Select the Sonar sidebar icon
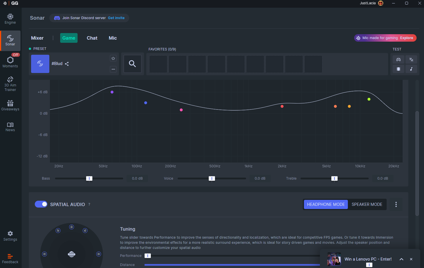The image size is (424, 268). coord(10,40)
